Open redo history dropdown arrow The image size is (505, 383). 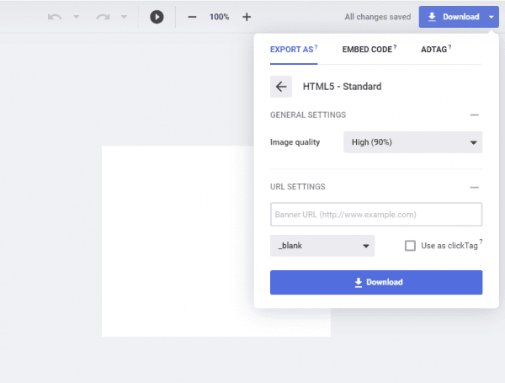click(125, 17)
